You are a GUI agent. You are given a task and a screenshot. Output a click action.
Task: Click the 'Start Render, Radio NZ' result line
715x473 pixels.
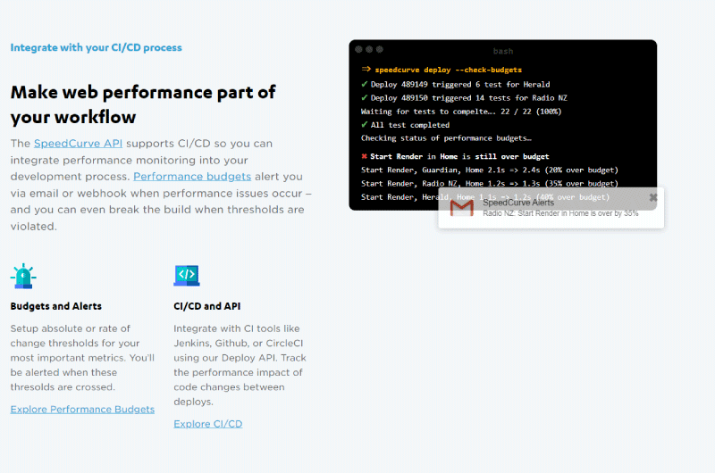(490, 184)
